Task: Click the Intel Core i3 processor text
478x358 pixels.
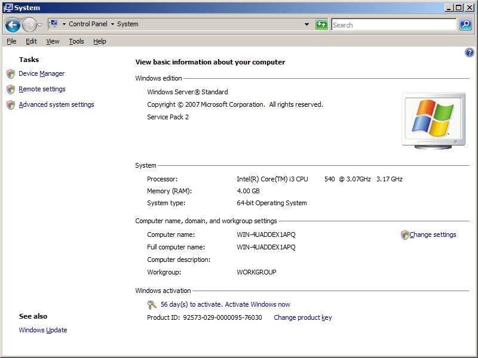Action: [x=320, y=179]
